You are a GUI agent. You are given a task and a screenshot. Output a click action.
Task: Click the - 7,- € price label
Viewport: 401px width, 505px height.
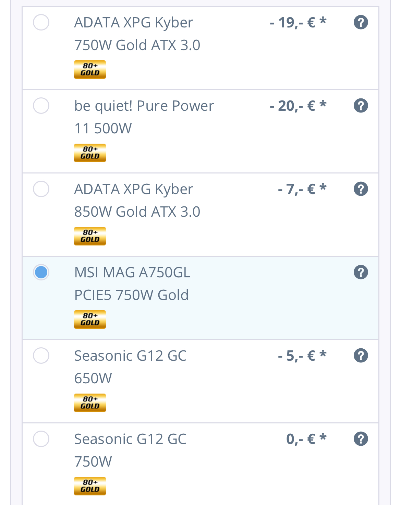302,189
